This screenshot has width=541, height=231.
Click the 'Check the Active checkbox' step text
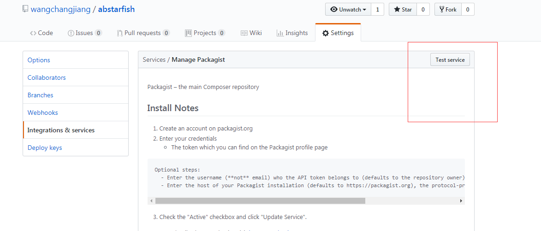[x=233, y=217]
